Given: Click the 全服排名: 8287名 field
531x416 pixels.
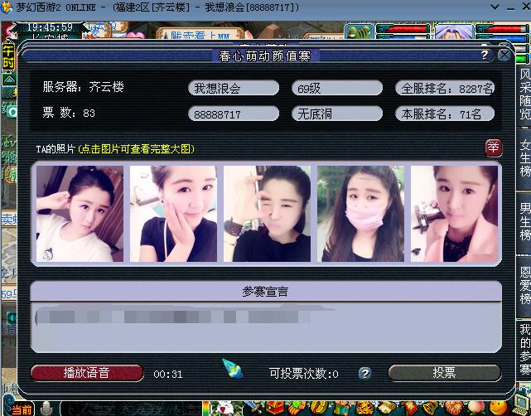Looking at the screenshot, I should coord(445,88).
